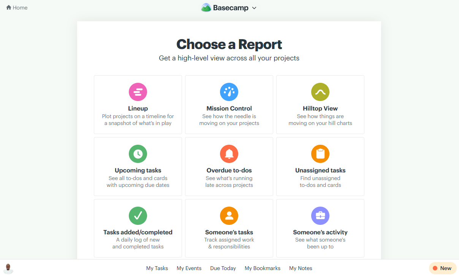Open My Notes in bottom bar
The width and height of the screenshot is (459, 275).
click(301, 268)
